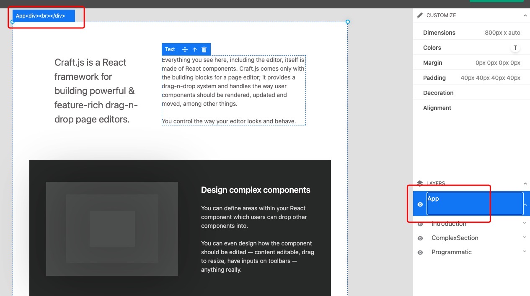530x296 pixels.
Task: Click the green button in the top bar
Action: click(496, 1)
